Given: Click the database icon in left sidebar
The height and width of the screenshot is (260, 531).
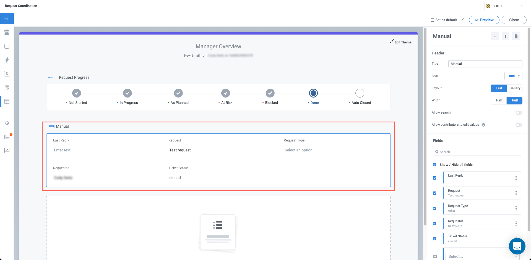Looking at the screenshot, I should [x=7, y=32].
